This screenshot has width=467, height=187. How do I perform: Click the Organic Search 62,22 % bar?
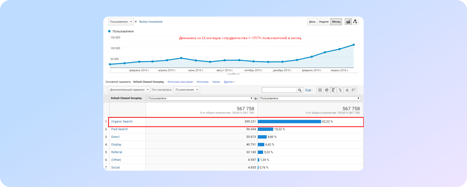[x=289, y=121]
